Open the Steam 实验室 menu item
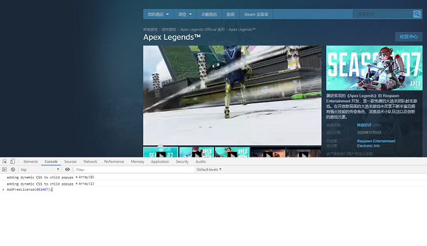Image resolution: width=427 pixels, height=246 pixels. click(256, 14)
